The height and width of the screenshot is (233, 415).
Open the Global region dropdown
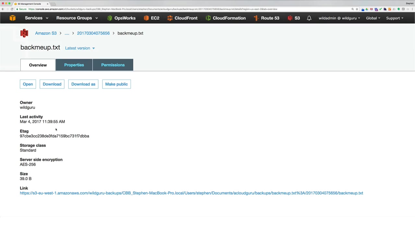coord(373,18)
